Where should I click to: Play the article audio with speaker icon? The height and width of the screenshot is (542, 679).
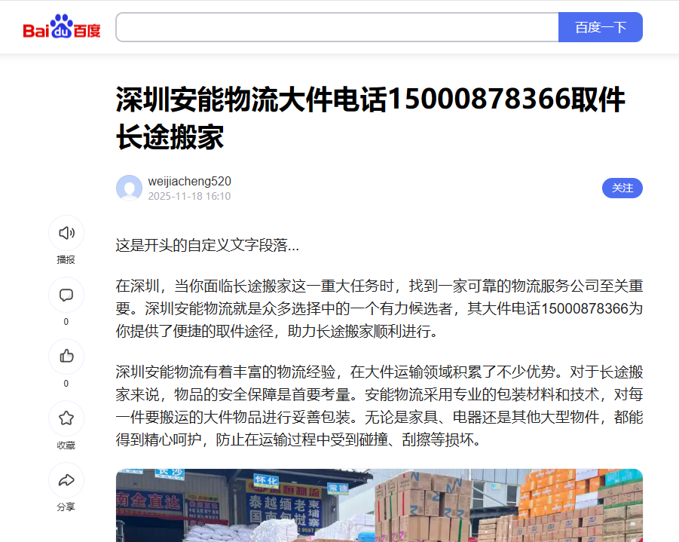(66, 233)
